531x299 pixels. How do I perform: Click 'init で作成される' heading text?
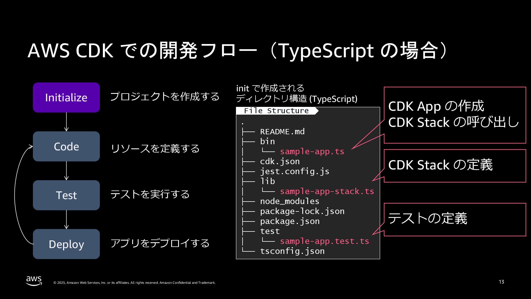click(x=270, y=88)
